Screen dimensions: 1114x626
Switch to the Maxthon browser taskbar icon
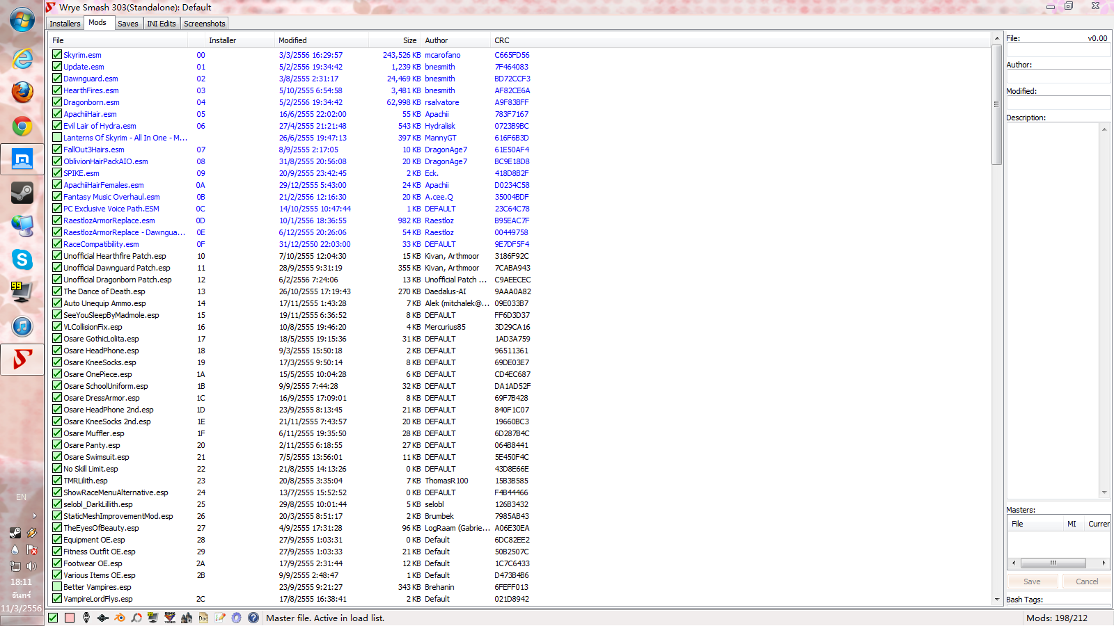click(22, 159)
